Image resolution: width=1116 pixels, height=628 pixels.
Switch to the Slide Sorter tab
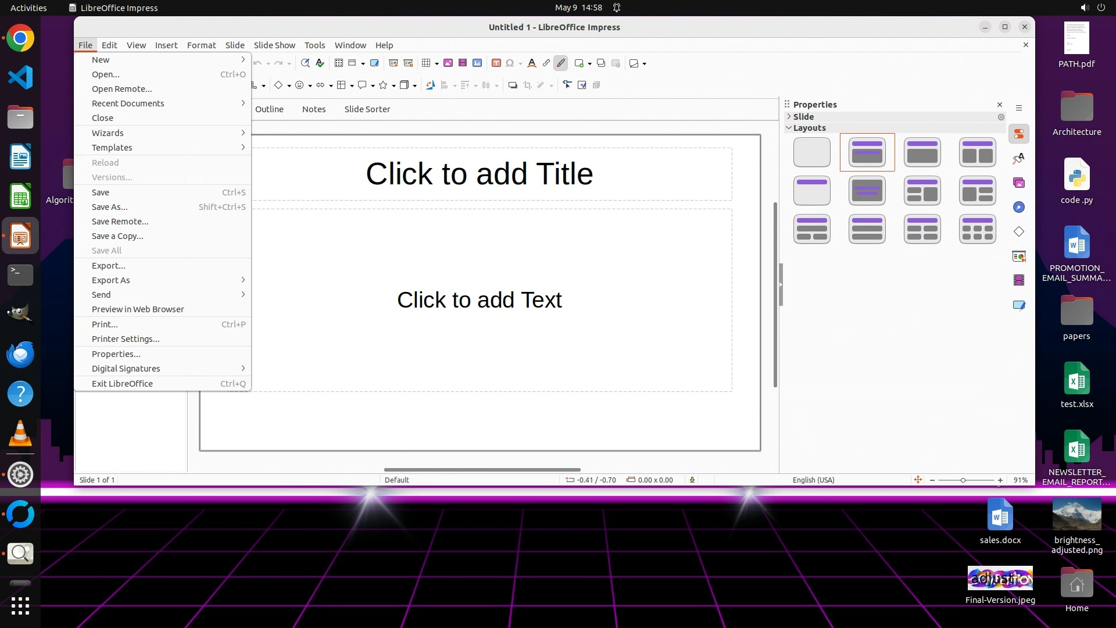point(367,109)
